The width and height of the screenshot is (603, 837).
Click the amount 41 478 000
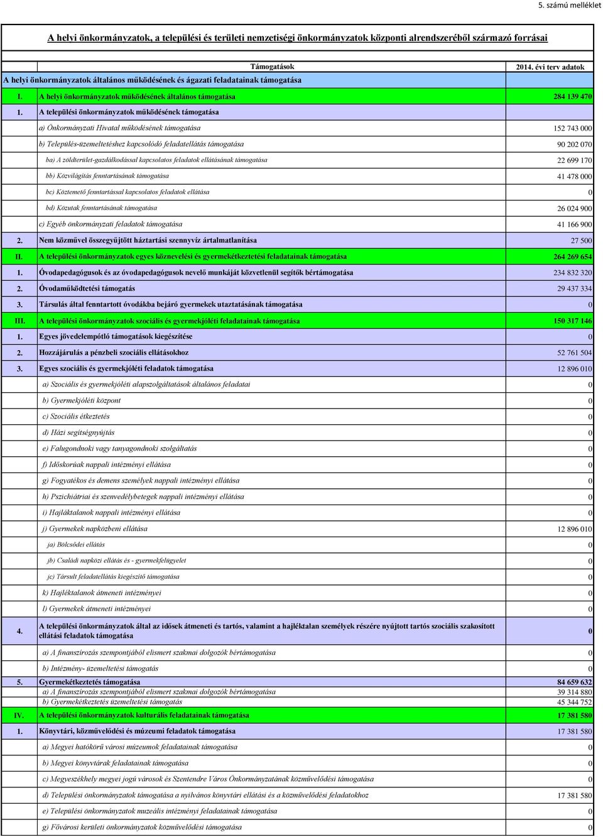pyautogui.click(x=574, y=177)
